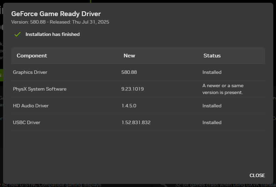Click the green installation finished checkmark
Image resolution: width=276 pixels, height=187 pixels.
point(17,34)
